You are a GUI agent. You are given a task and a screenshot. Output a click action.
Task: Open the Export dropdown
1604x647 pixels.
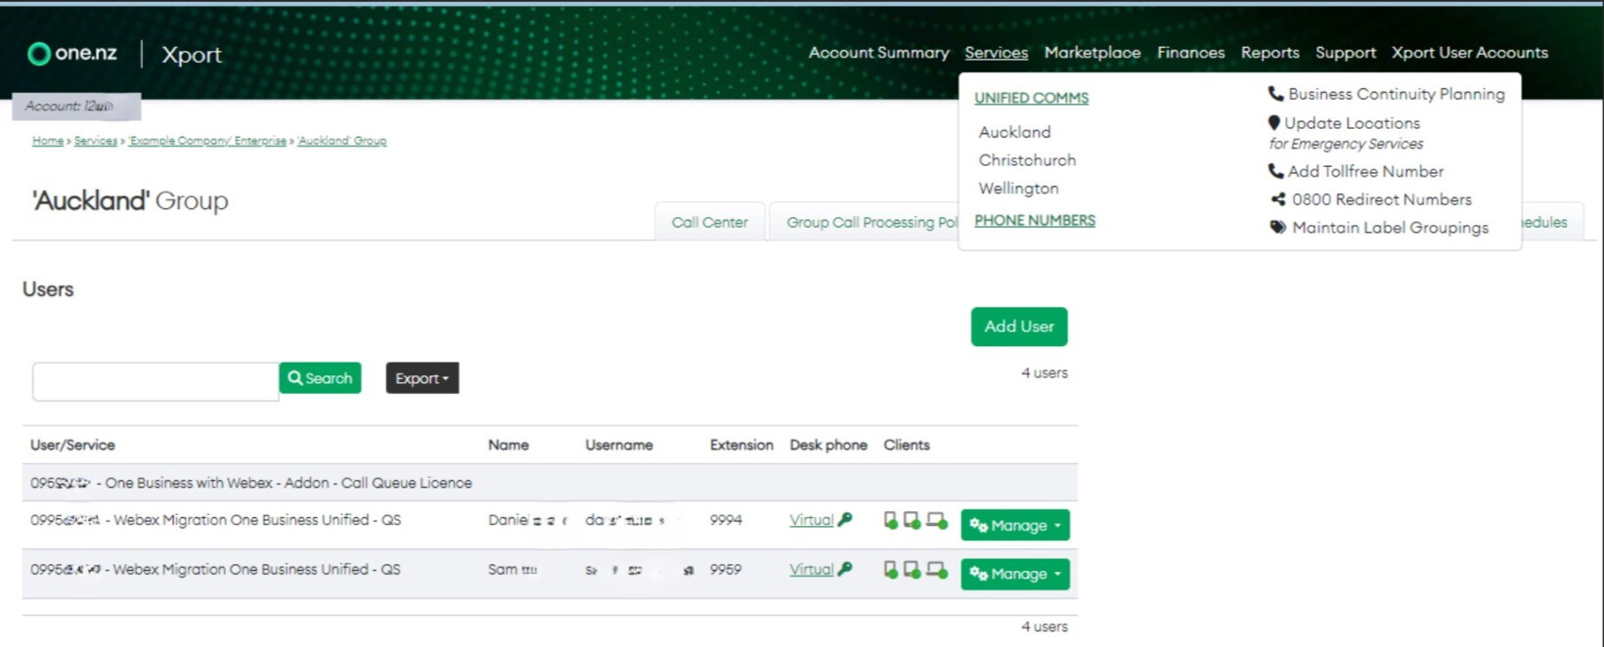click(423, 378)
